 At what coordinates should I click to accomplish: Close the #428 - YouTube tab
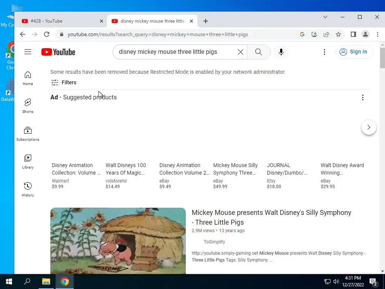[x=102, y=21]
